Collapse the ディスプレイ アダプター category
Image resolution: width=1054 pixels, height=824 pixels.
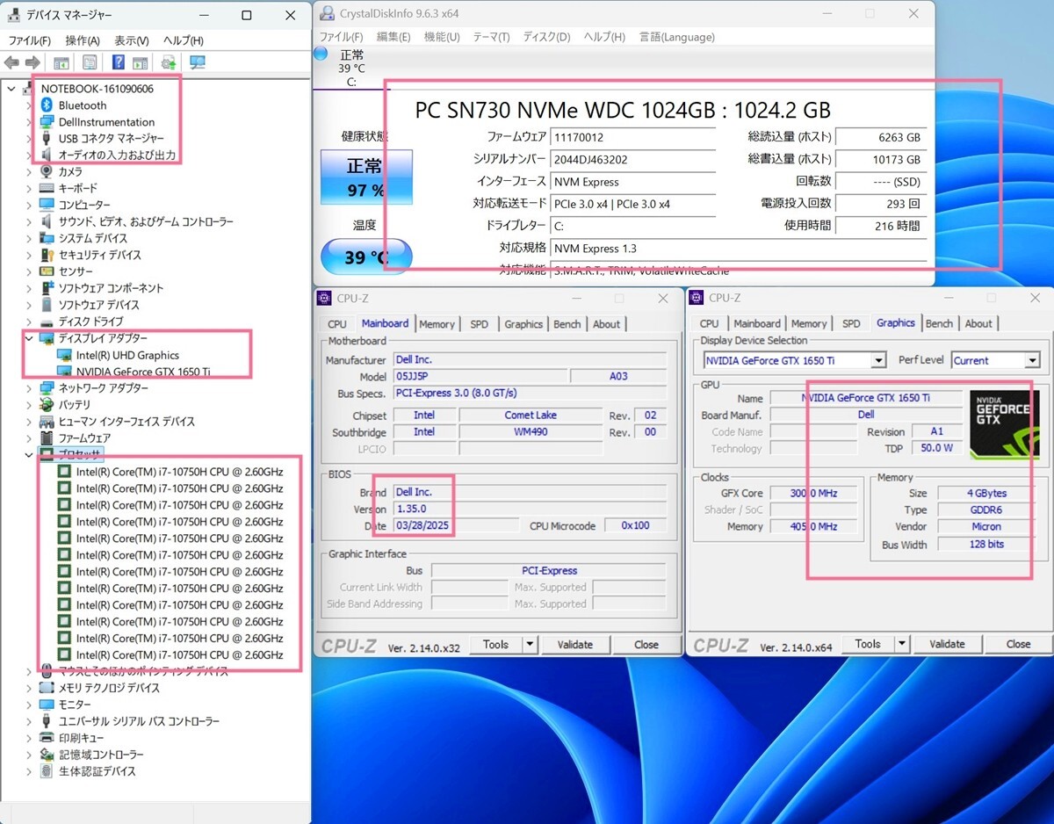28,338
